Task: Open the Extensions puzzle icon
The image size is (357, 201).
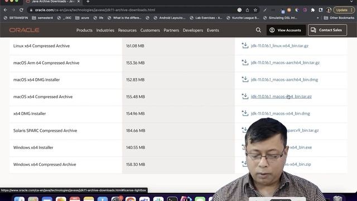Action: pos(313,10)
